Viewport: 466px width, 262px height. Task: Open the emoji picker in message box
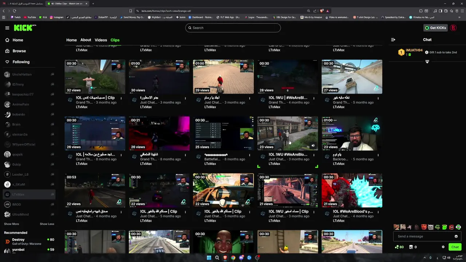pyautogui.click(x=456, y=236)
